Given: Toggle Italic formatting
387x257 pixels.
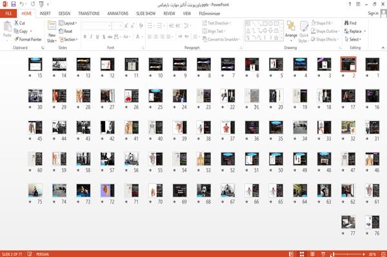Looking at the screenshot, I should [x=91, y=37].
